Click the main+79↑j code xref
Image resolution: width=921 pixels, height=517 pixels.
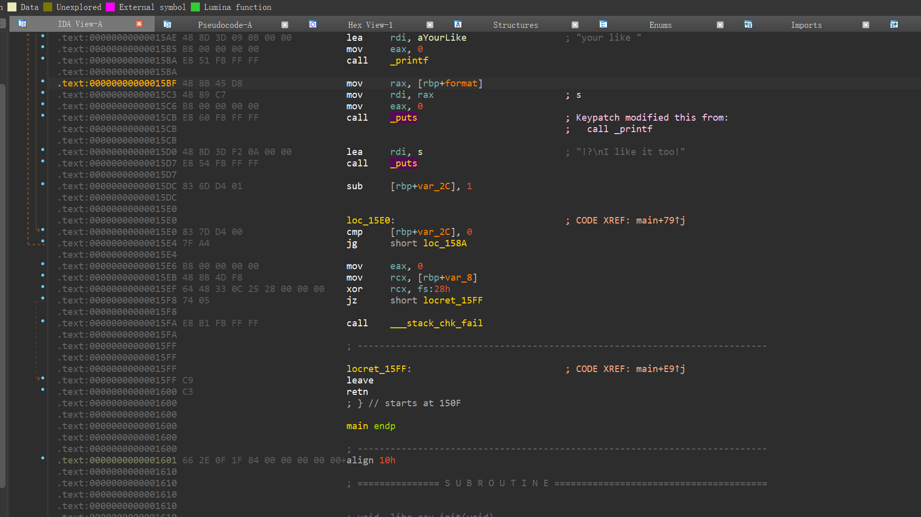tap(661, 221)
